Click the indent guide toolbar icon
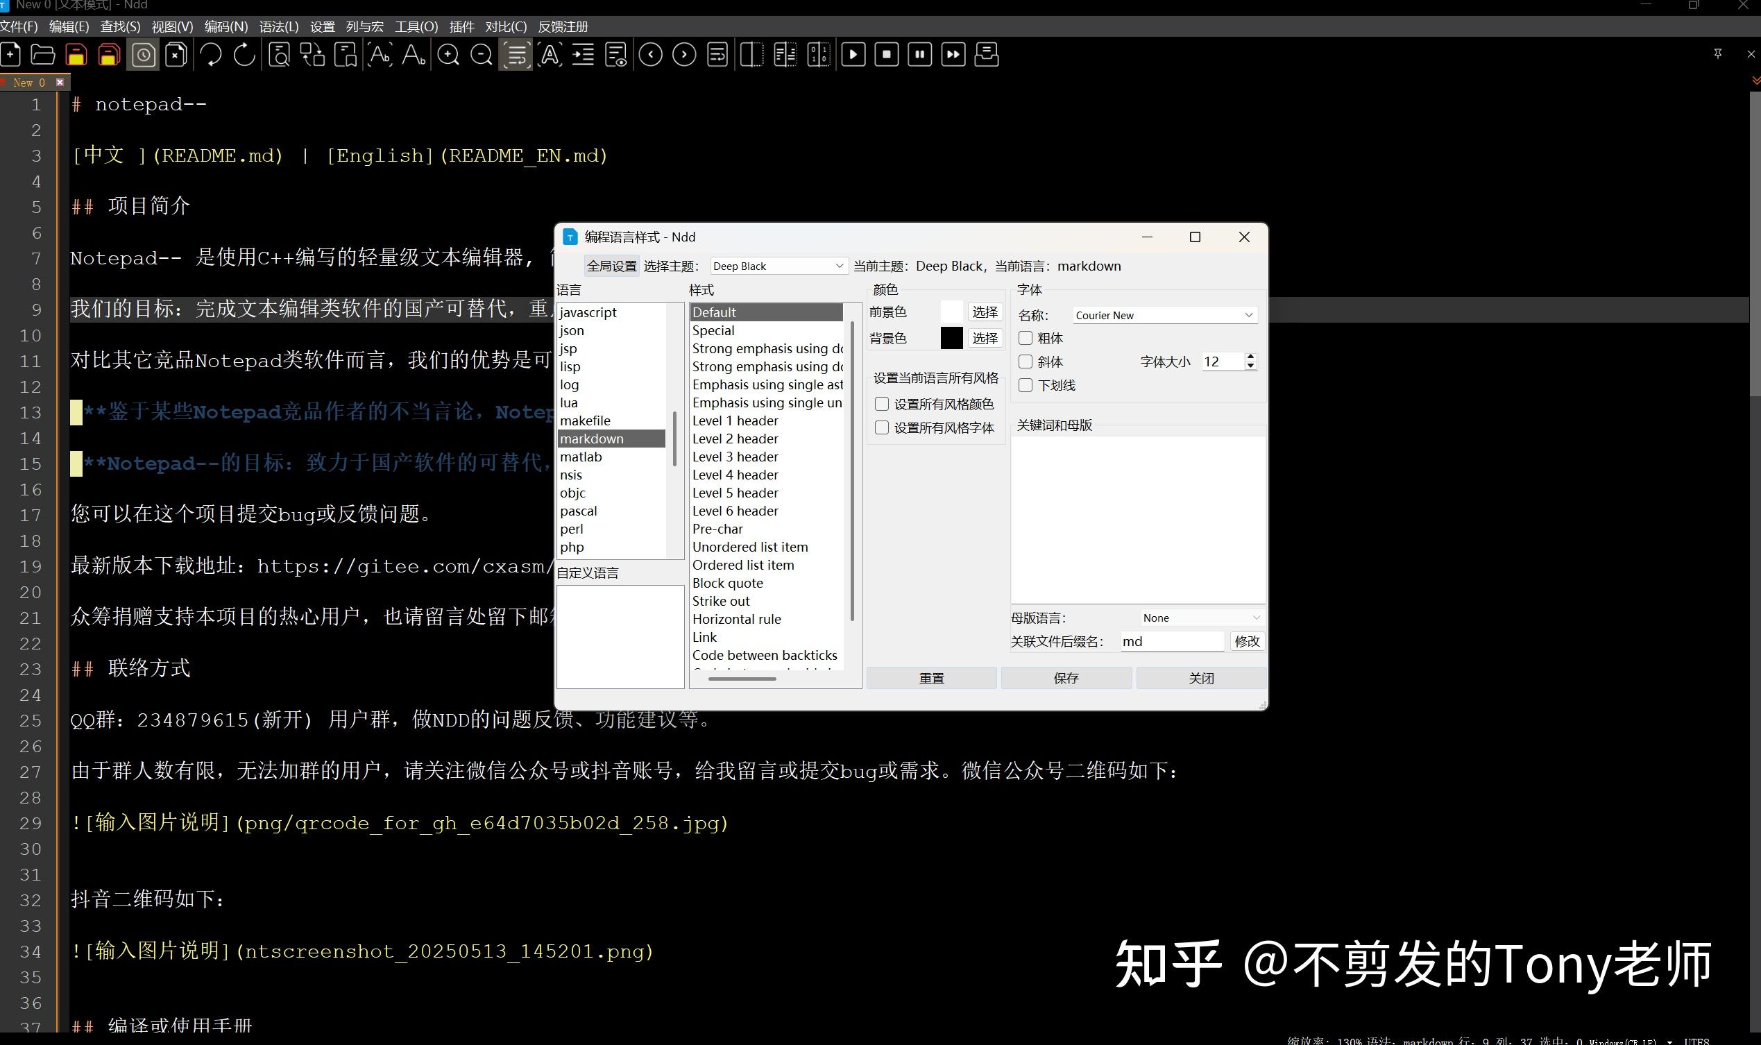This screenshot has width=1761, height=1045. (583, 54)
